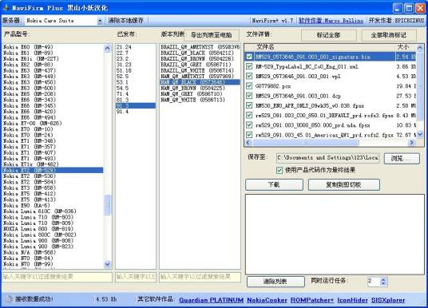The width and height of the screenshot is (428, 308).
Task: Click the download button
Action: [275, 184]
